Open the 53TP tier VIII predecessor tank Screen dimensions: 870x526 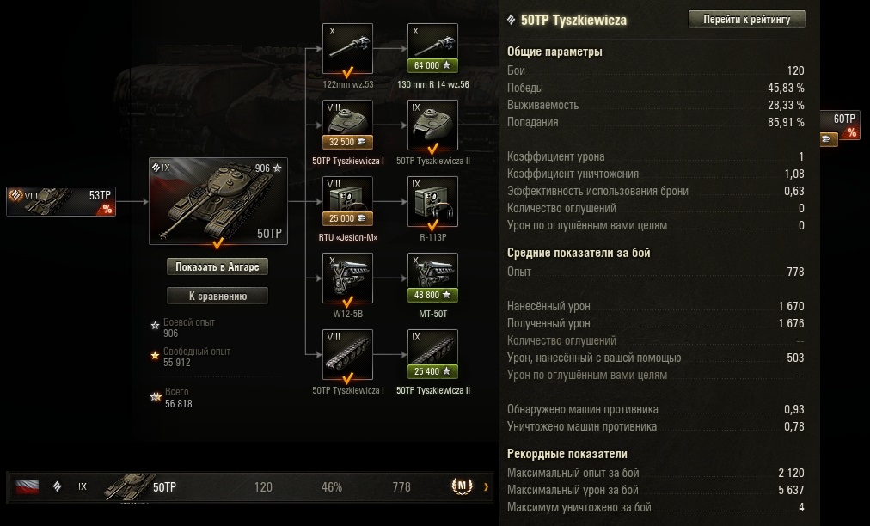tap(61, 201)
